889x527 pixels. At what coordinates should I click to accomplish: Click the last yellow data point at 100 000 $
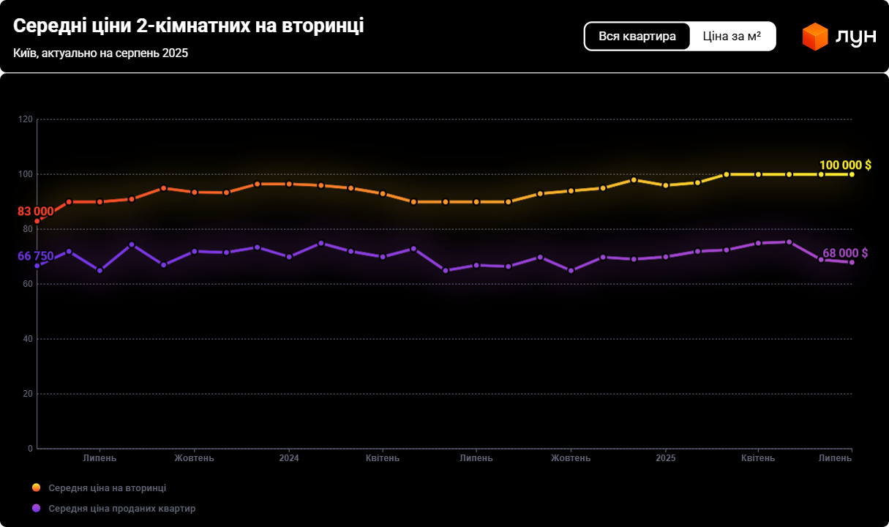click(852, 174)
